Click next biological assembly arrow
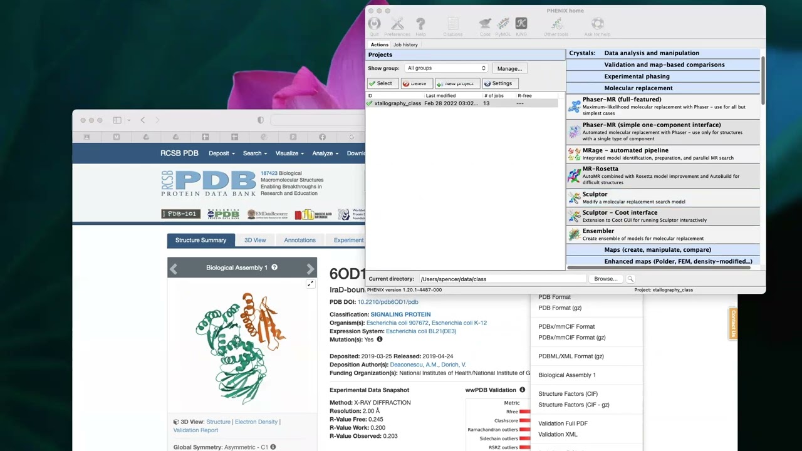 tap(310, 269)
